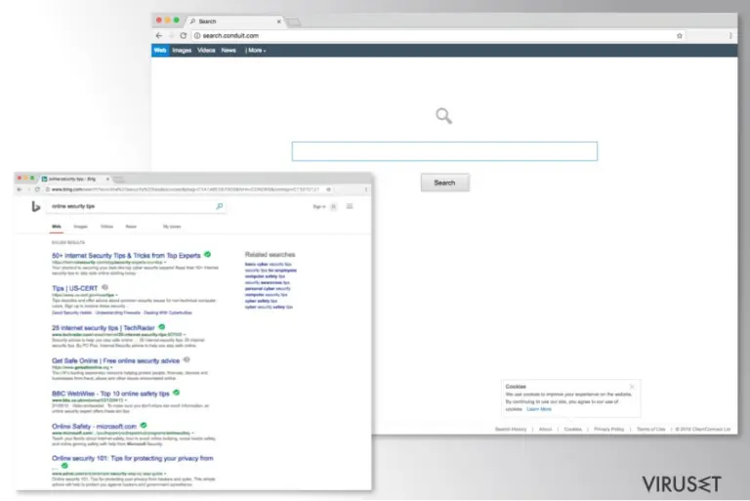Switch to News on Conduit search
The height and width of the screenshot is (501, 750).
pos(229,50)
